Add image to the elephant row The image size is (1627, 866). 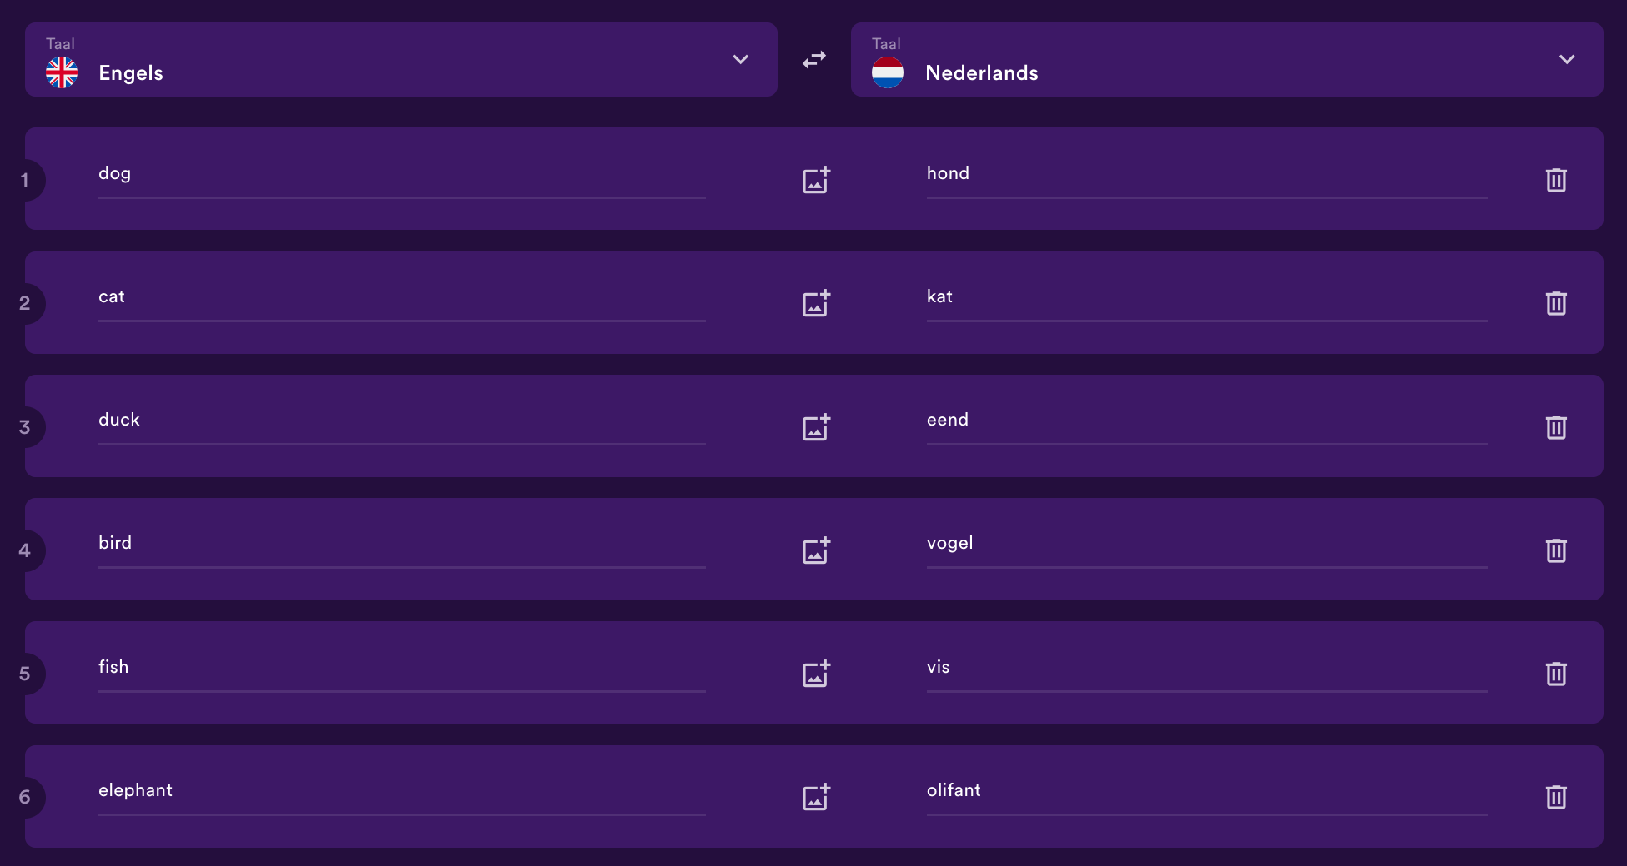point(816,797)
